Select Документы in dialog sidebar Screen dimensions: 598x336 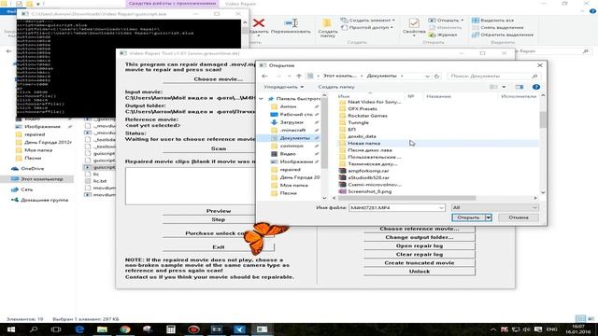point(294,138)
